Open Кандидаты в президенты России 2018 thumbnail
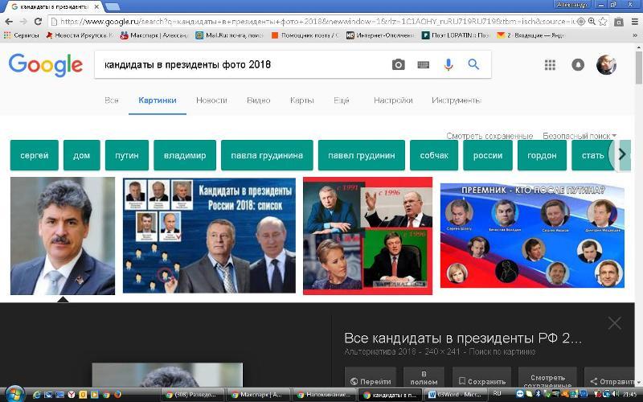 coord(209,236)
